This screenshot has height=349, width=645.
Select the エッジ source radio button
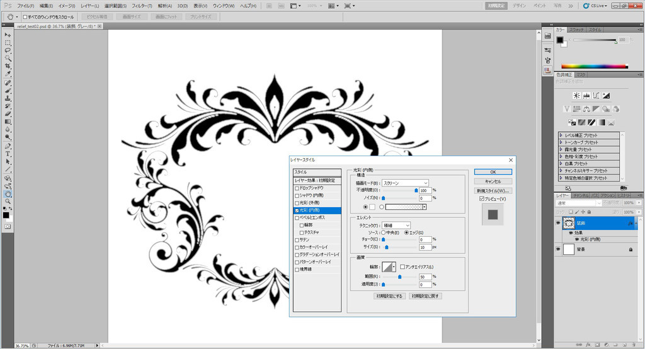tap(406, 232)
